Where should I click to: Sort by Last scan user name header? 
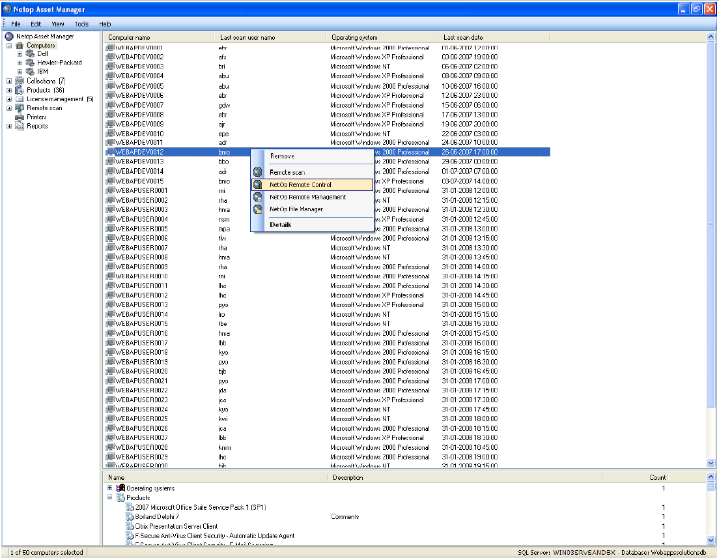click(270, 38)
